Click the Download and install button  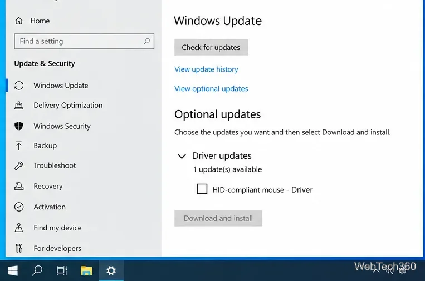tap(218, 218)
